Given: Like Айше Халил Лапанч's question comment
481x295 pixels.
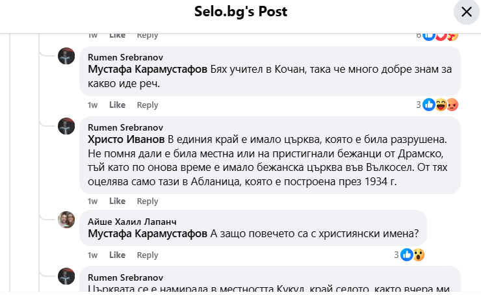Looking at the screenshot, I should pos(117,255).
